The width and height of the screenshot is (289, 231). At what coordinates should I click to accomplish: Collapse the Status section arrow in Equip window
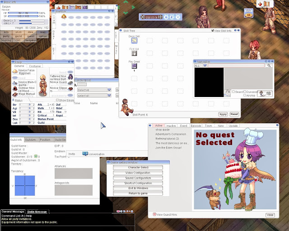point(13,100)
